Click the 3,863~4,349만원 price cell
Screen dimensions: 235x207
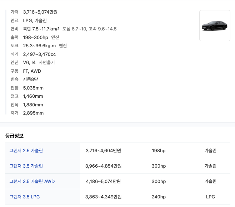pos(104,197)
